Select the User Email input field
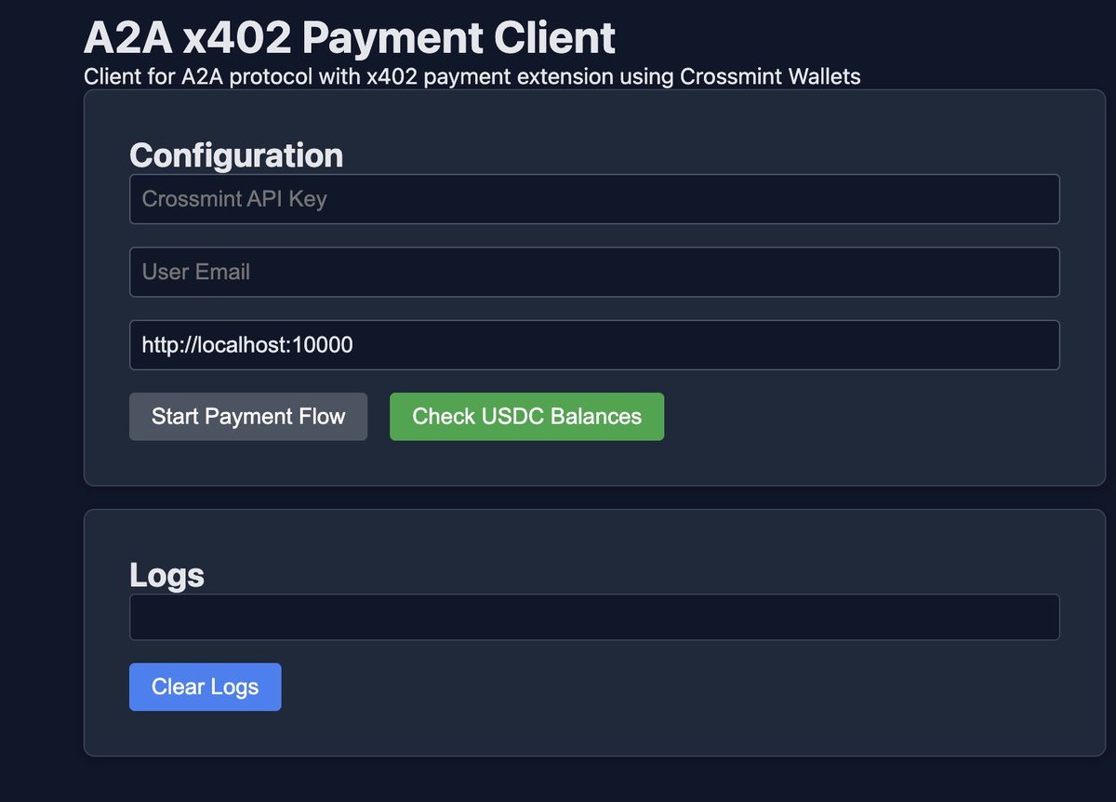This screenshot has height=802, width=1116. click(x=594, y=272)
